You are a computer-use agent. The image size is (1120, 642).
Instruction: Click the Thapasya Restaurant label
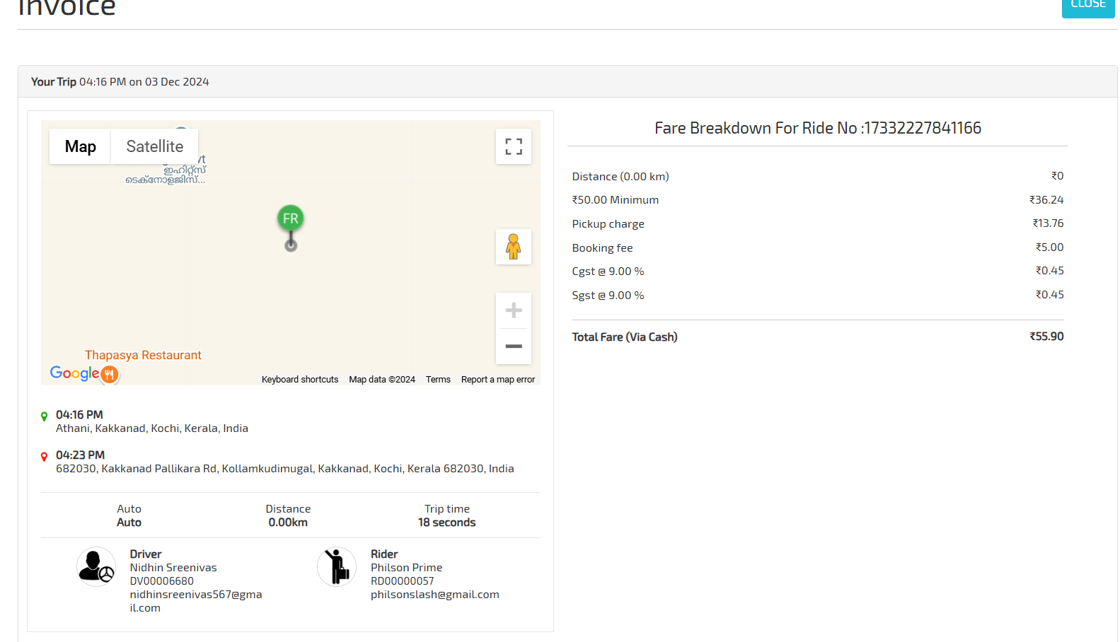coord(143,355)
